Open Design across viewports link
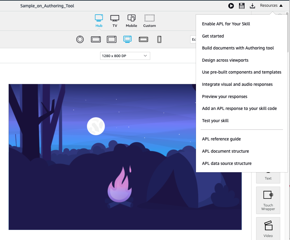Image resolution: width=290 pixels, height=240 pixels. pos(225,60)
